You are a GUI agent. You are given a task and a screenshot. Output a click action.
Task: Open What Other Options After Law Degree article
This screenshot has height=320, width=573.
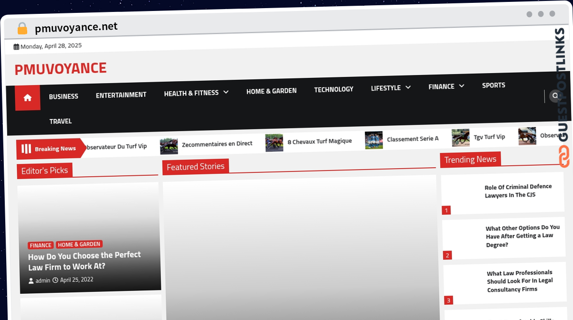click(x=522, y=236)
